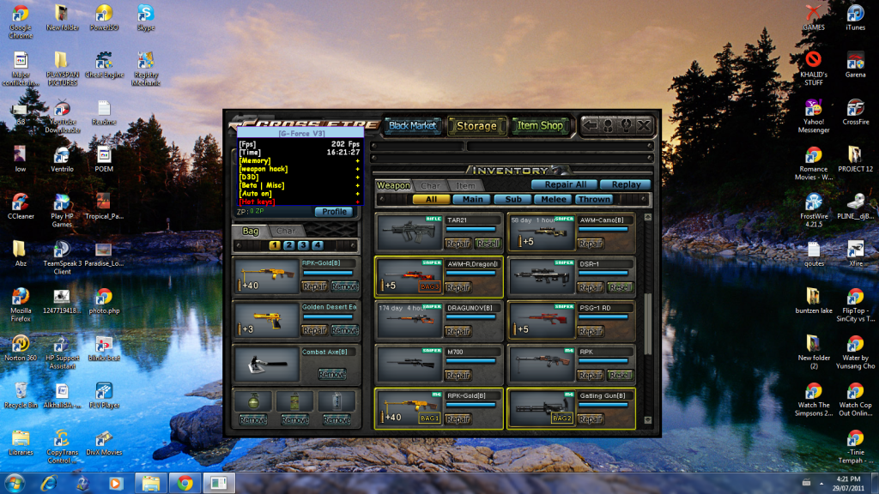Click the Combat Axe icon in bag
Viewport: 879px width, 494px height.
[265, 363]
